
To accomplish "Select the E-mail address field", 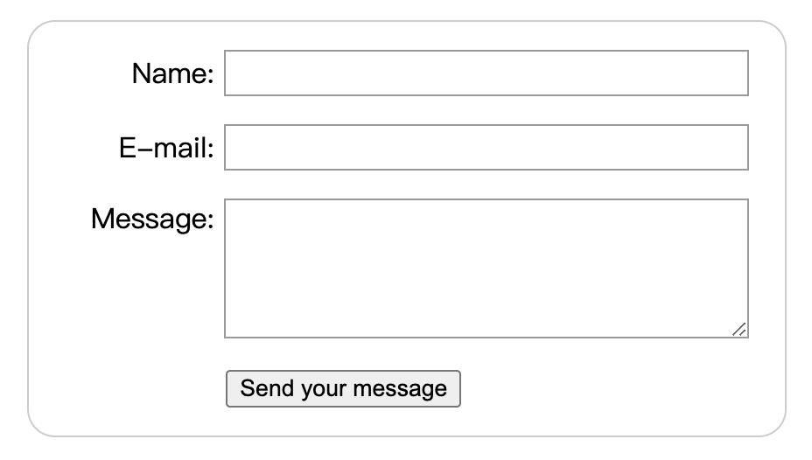I will (x=486, y=147).
